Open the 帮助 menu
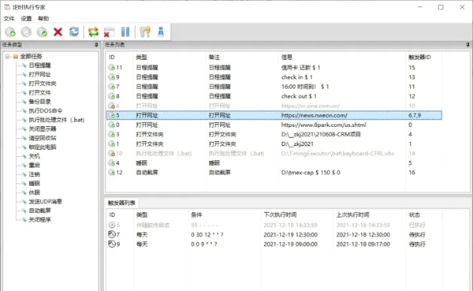Screen dimensions: 473x291 click(43, 19)
